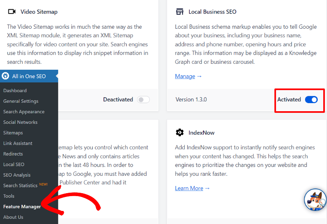Viewport: 327px width, 224px height.
Task: Click the IndexNow heading text
Action: (201, 133)
